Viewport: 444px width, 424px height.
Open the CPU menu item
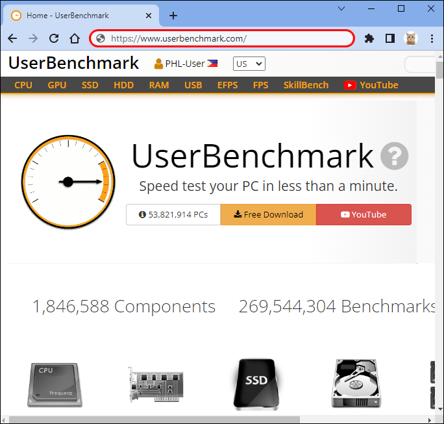(23, 85)
